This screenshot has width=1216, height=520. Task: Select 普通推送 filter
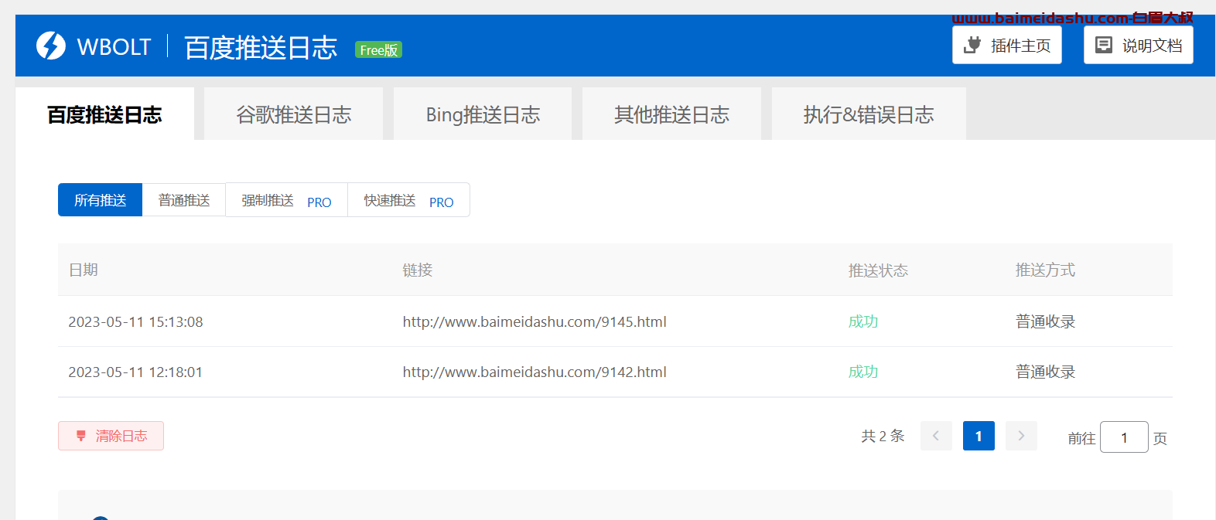[x=184, y=200]
